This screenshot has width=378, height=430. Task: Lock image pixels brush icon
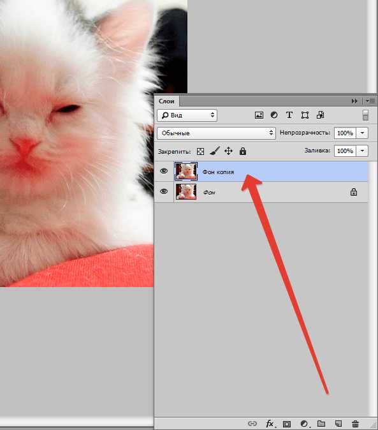(215, 151)
